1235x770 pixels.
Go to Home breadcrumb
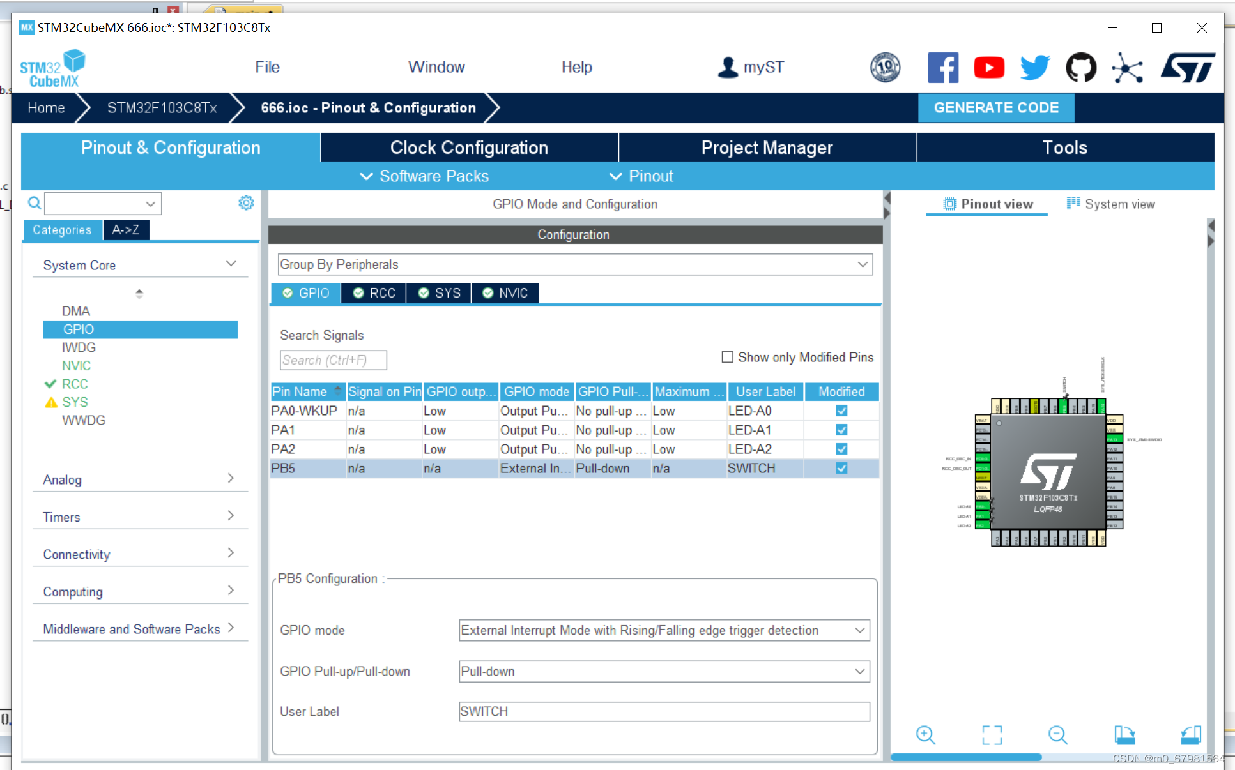(46, 107)
